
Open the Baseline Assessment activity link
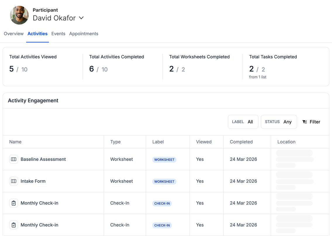coord(43,159)
